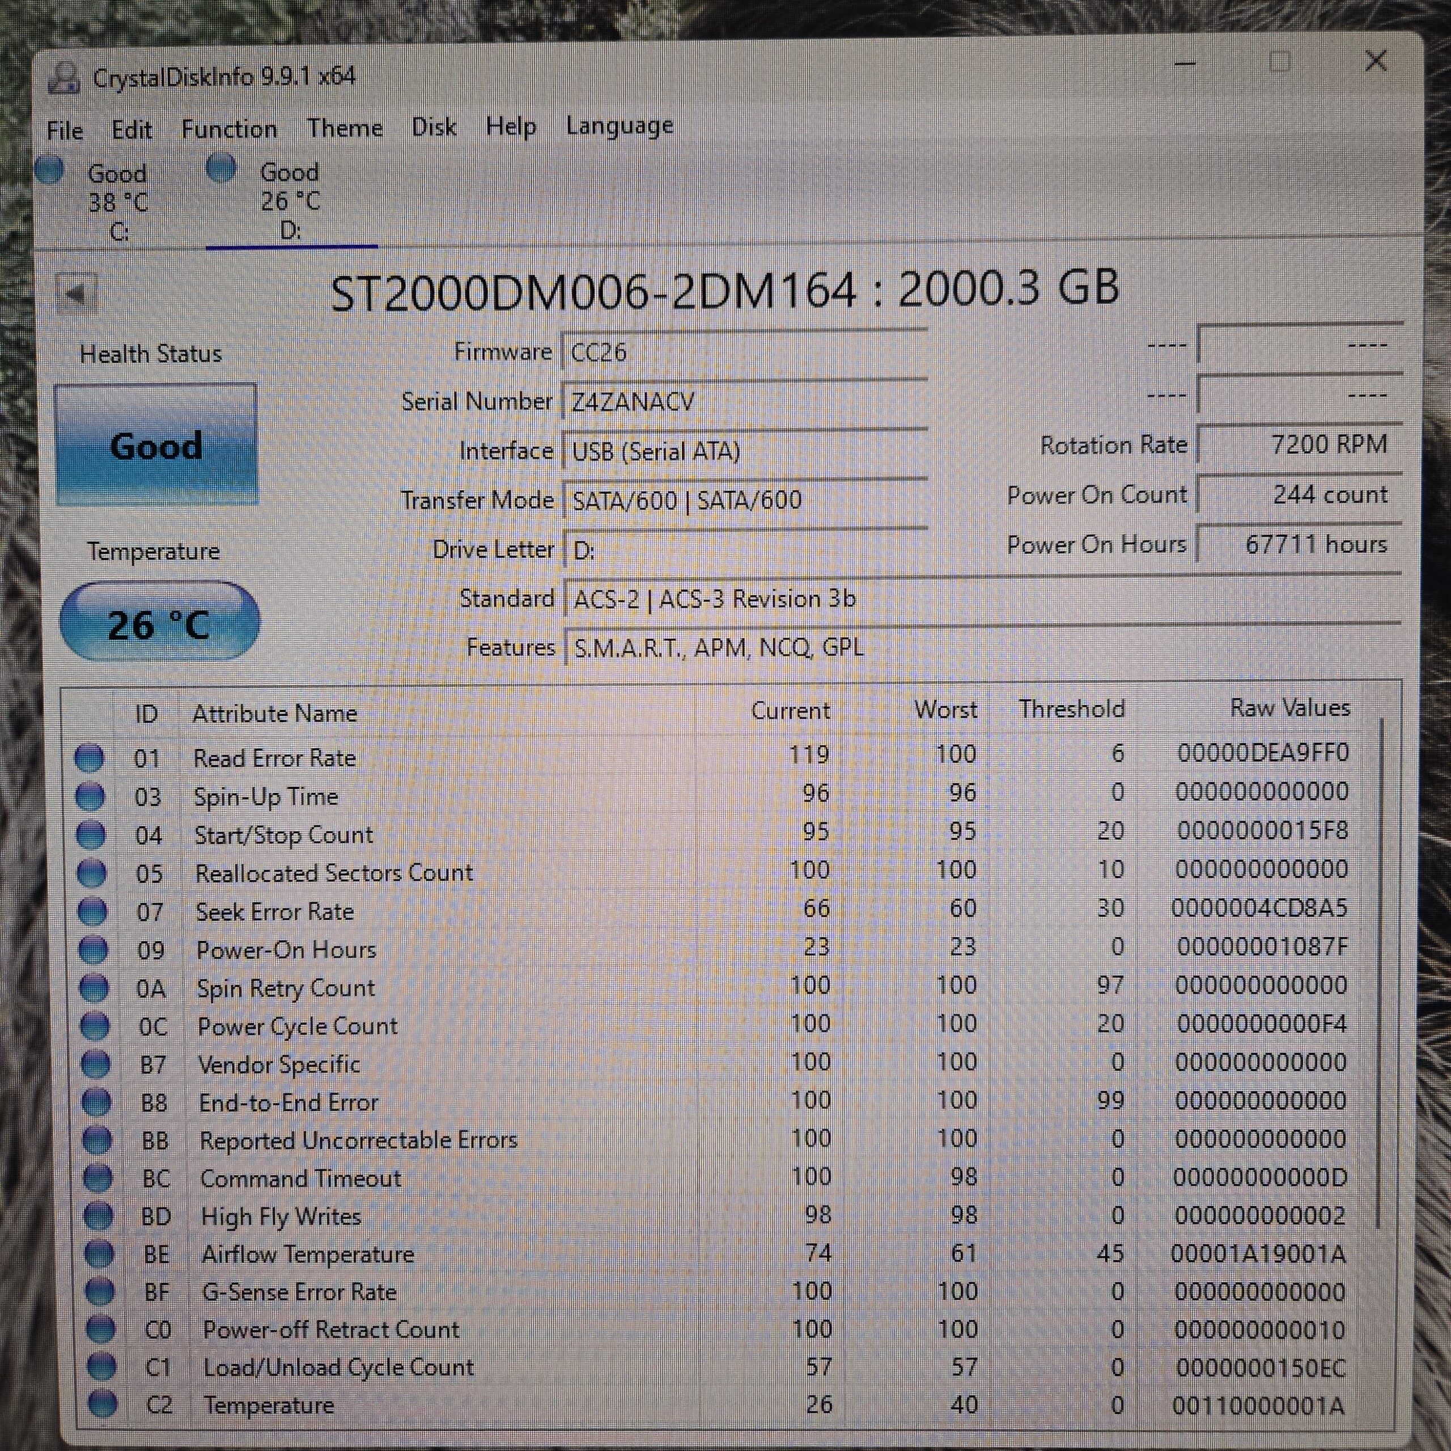Open the Help menu
This screenshot has width=1451, height=1451.
(x=511, y=126)
